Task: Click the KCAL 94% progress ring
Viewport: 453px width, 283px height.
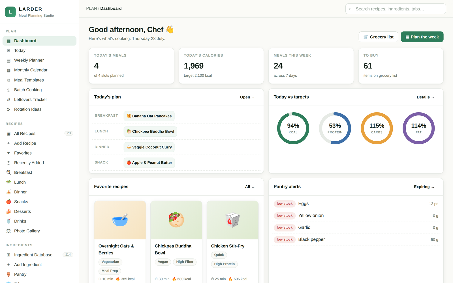Action: [293, 128]
